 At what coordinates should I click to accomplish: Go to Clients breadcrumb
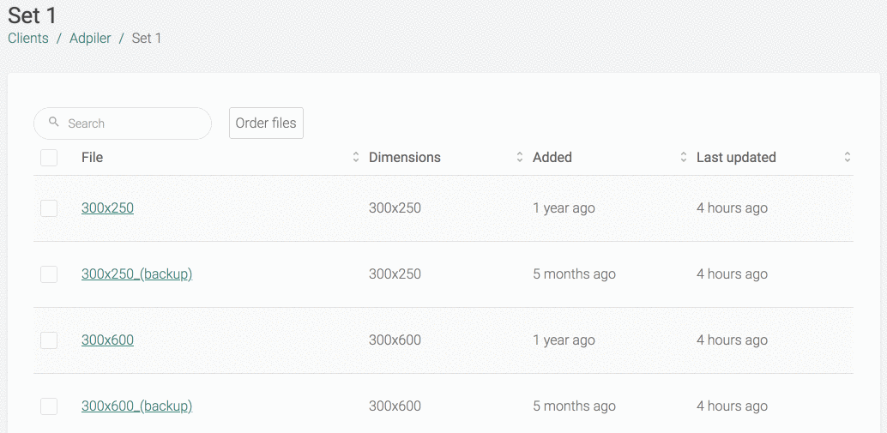pos(28,39)
